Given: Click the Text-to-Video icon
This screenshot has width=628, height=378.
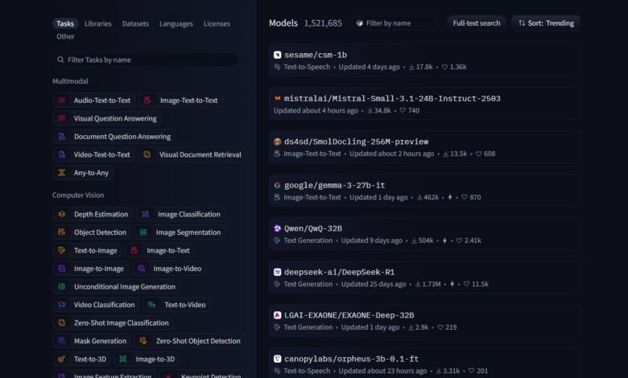Looking at the screenshot, I should coord(152,305).
